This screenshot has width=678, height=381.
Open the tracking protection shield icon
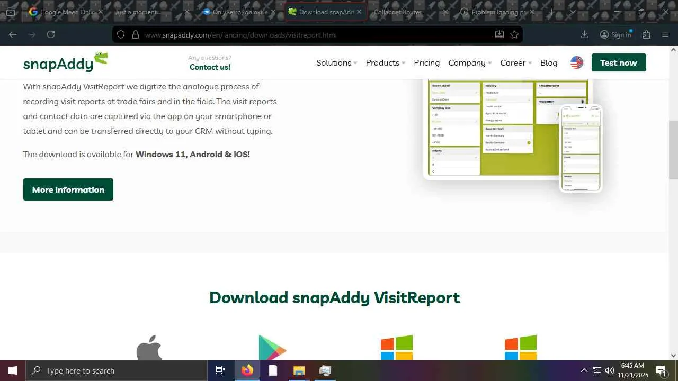[121, 34]
